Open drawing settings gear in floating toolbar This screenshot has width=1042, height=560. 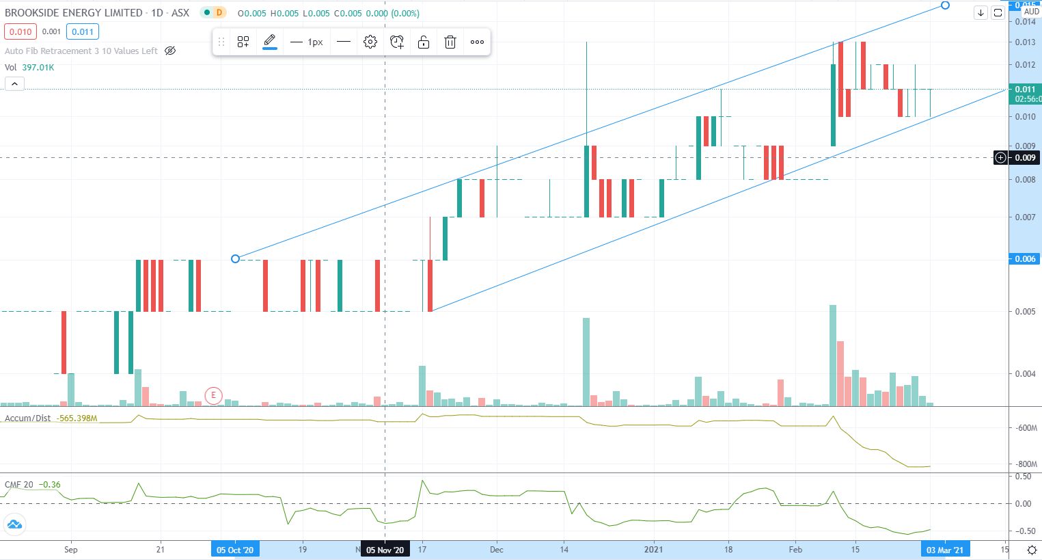point(370,42)
